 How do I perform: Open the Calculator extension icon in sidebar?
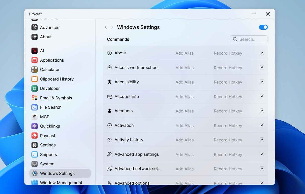point(34,69)
